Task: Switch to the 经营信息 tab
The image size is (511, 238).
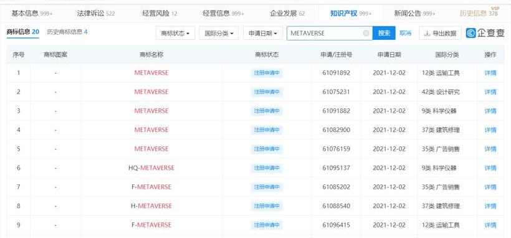Action: coord(223,14)
